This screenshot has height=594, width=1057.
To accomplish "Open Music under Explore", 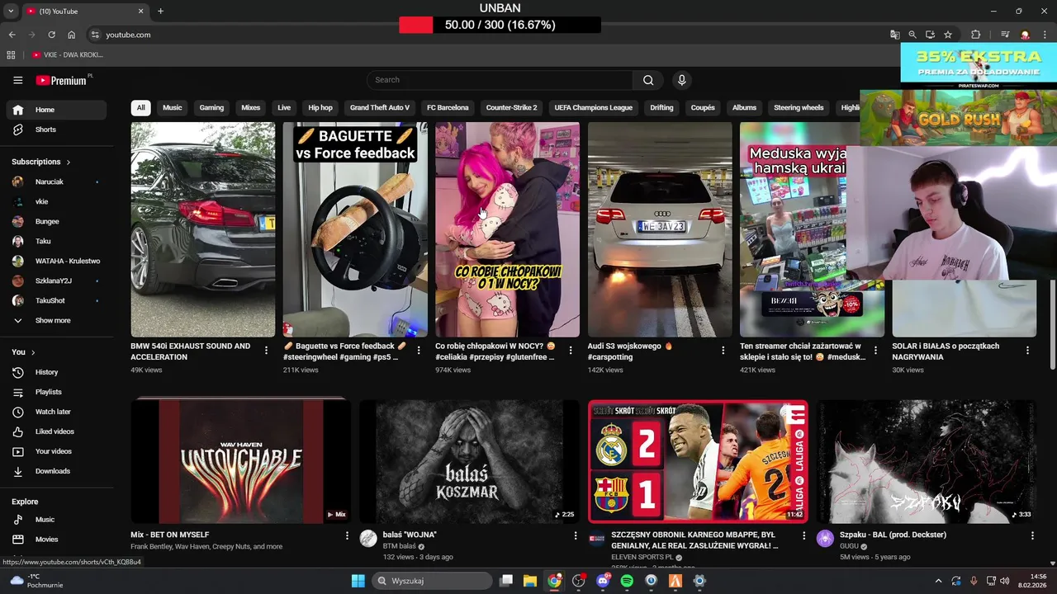I will [56, 520].
